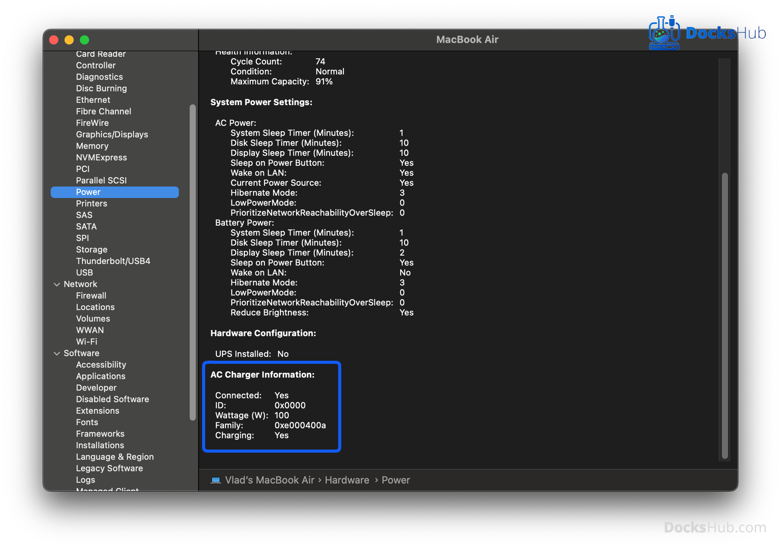
Task: Select Printers in sidebar
Action: pyautogui.click(x=91, y=203)
